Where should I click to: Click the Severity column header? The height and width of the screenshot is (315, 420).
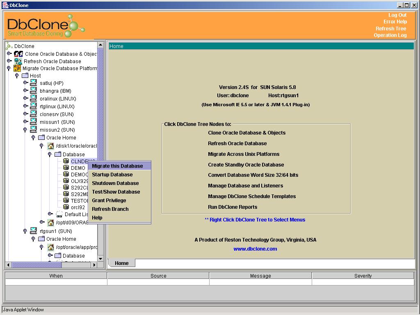coord(363,276)
